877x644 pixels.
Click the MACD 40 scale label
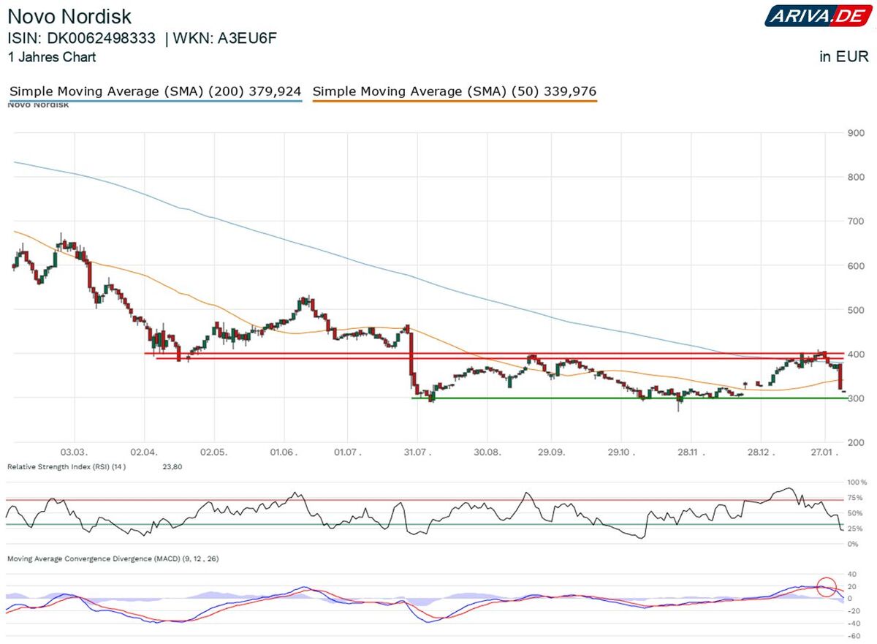click(x=851, y=573)
